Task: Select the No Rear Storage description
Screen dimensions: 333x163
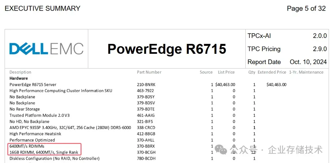Action: [x=25, y=109]
